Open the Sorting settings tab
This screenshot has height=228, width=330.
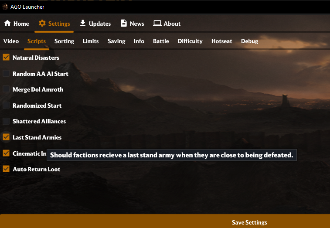point(64,41)
